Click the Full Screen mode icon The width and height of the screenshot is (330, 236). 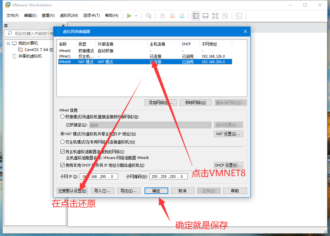click(215, 16)
